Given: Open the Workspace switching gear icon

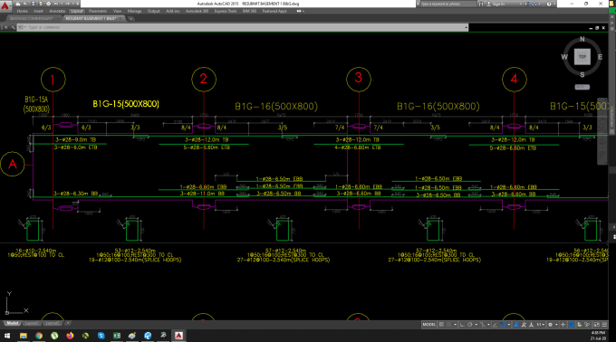Looking at the screenshot, I should (x=551, y=325).
